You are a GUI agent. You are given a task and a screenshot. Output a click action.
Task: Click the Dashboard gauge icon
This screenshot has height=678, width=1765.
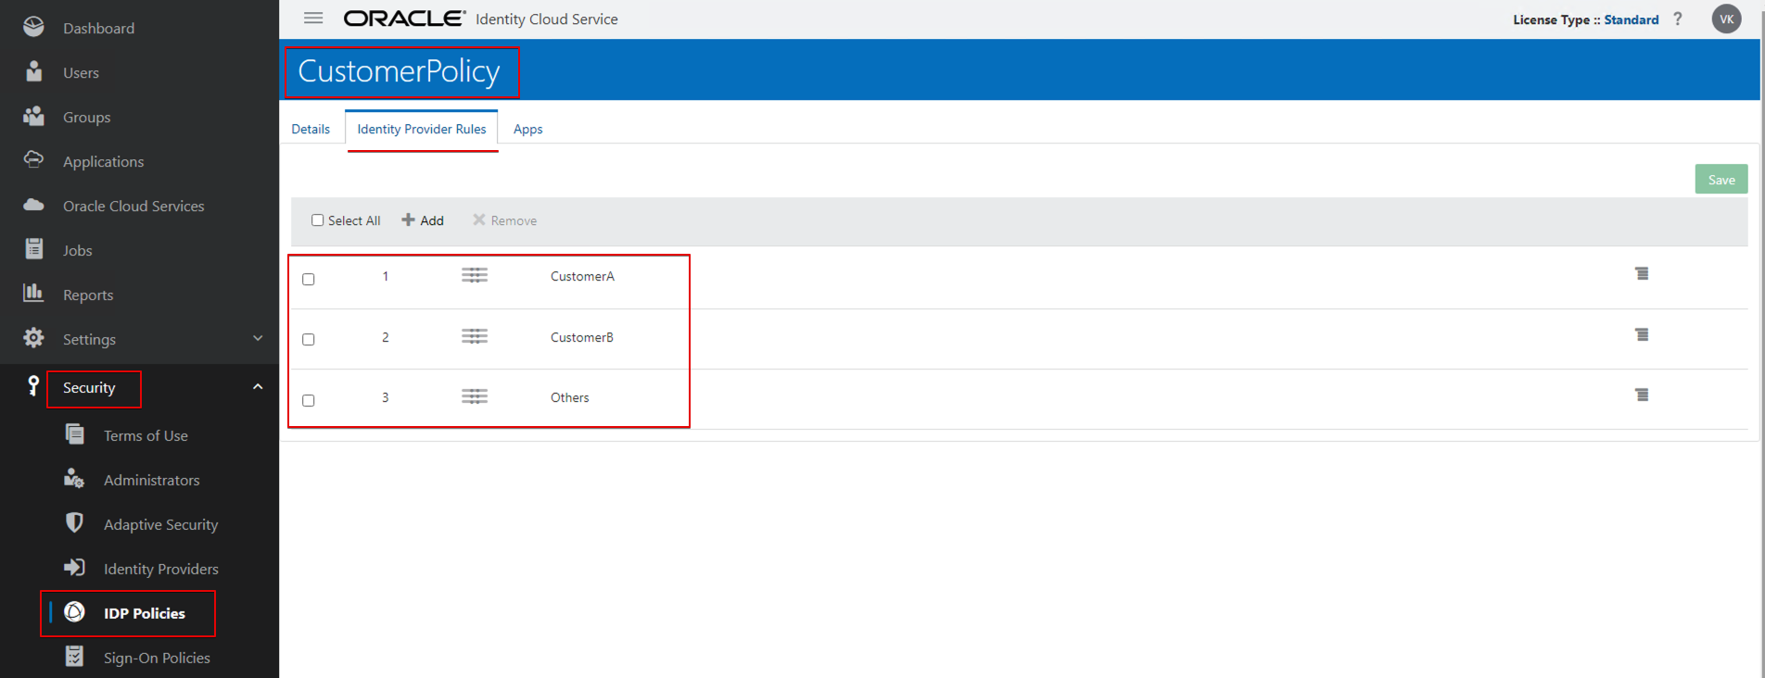click(33, 27)
